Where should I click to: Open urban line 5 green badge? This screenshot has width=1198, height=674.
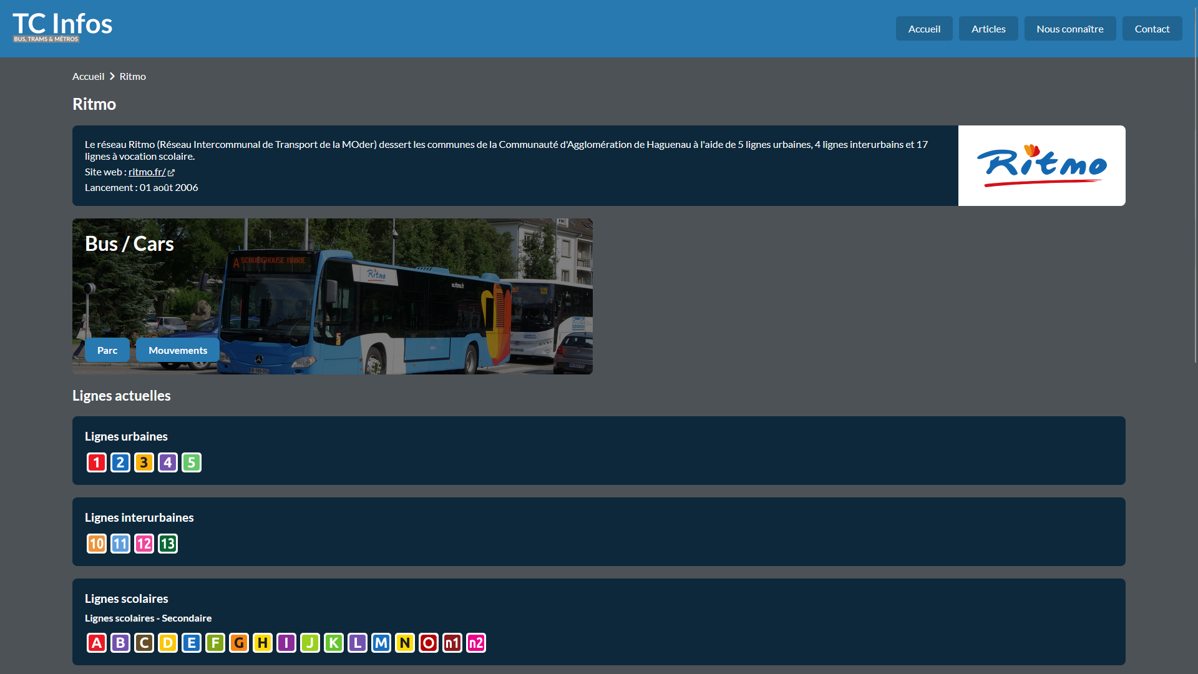[x=192, y=462]
